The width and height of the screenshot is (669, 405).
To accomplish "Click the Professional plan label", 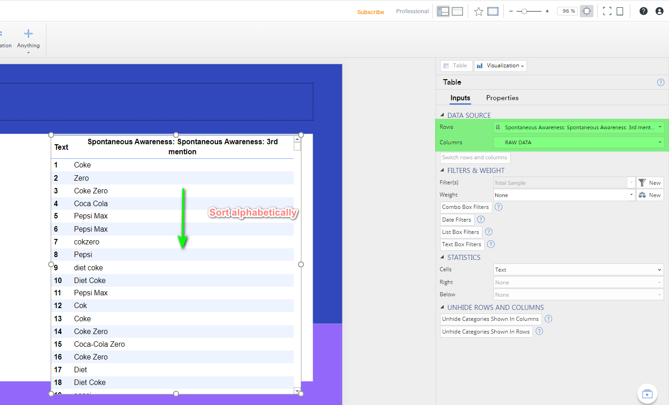I will pos(412,11).
